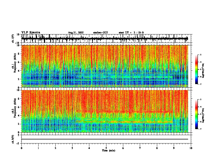
Task: Click time axis tick label '3'
Action: pyautogui.click(x=72, y=148)
